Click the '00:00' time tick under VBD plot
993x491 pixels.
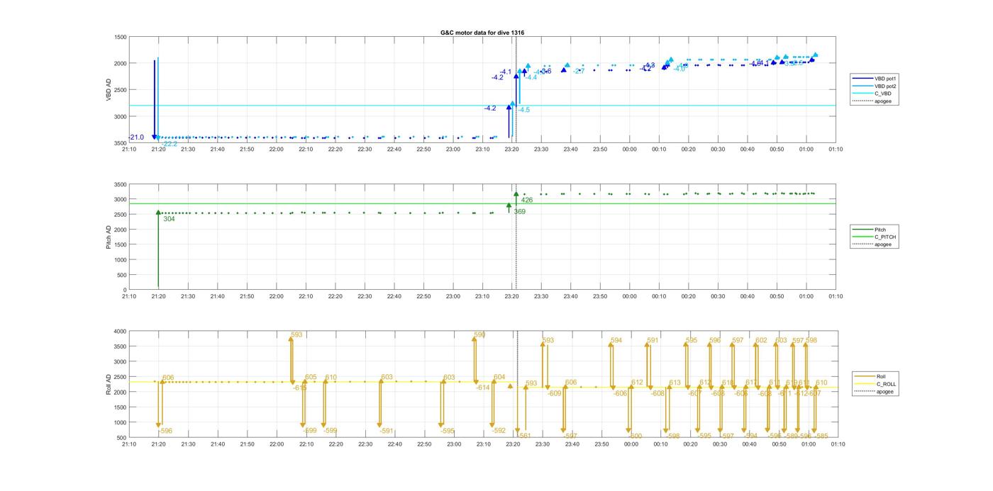[x=630, y=149]
